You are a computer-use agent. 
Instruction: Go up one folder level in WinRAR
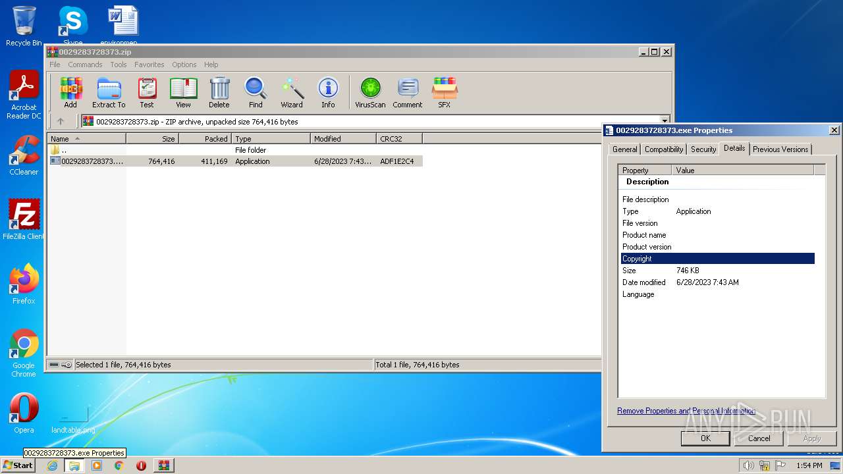click(x=61, y=121)
